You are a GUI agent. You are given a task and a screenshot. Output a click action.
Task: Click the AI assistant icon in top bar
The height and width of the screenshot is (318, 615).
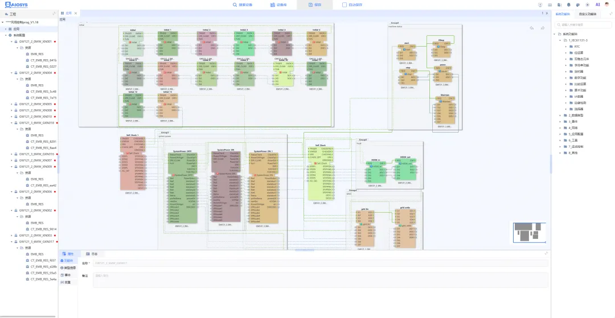(597, 5)
